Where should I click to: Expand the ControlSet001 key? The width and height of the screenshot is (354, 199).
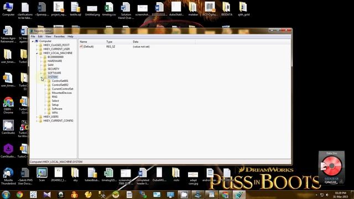pyautogui.click(x=45, y=81)
